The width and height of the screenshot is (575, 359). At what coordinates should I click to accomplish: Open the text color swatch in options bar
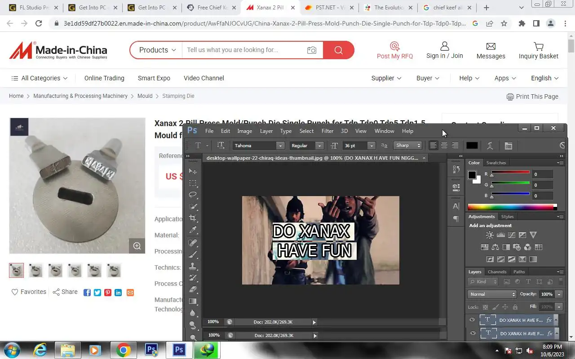(472, 145)
